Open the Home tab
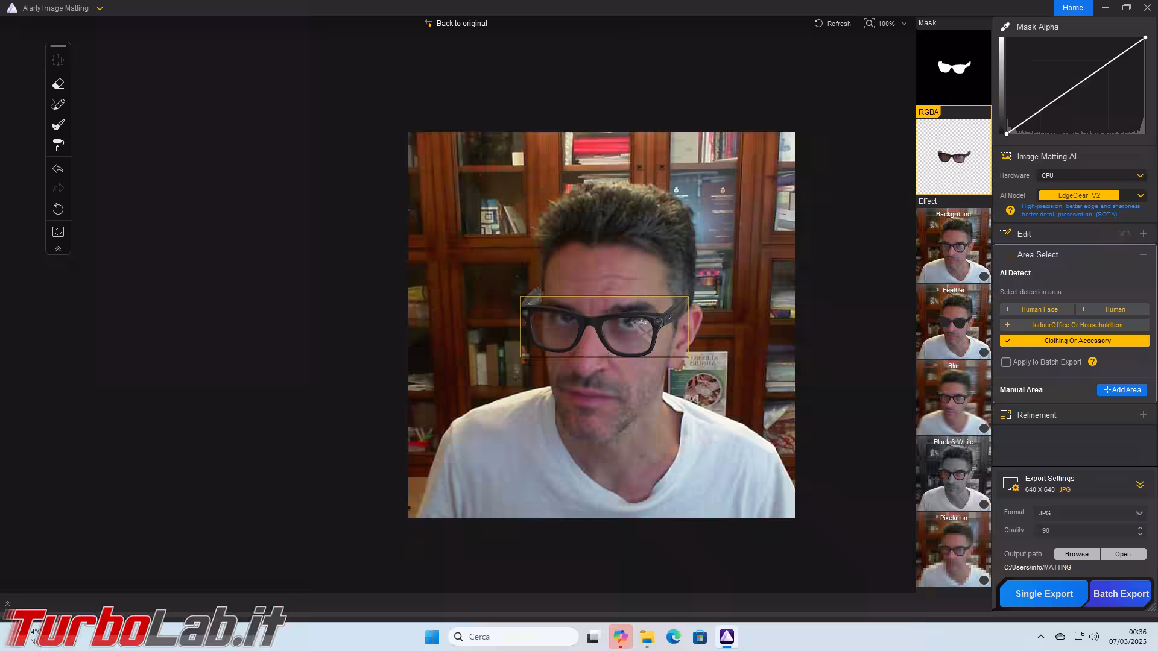Screen dimensions: 1158x651 click(x=1072, y=8)
